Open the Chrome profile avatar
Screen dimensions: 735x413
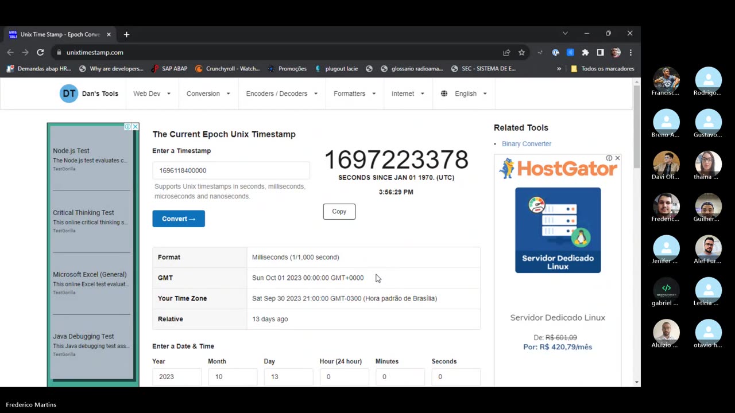tap(616, 52)
